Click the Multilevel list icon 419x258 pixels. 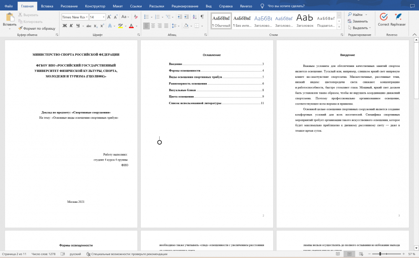point(168,17)
